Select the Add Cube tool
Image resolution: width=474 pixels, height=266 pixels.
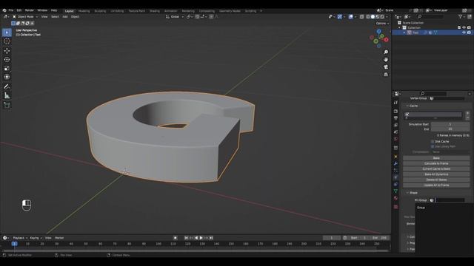7,105
